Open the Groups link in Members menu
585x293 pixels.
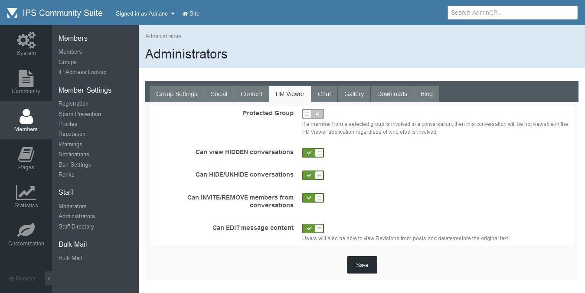click(x=68, y=62)
